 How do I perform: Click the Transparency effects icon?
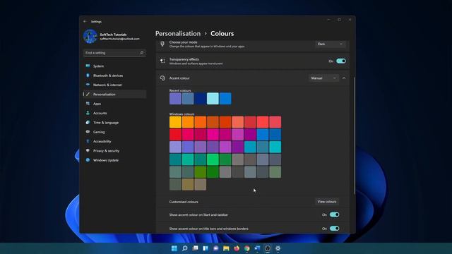click(x=162, y=61)
